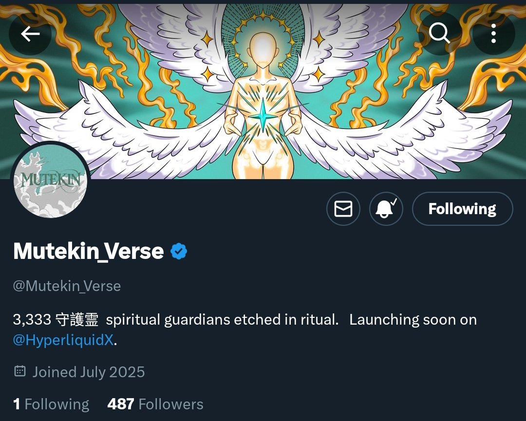View the angel banner header image
Image resolution: width=526 pixels, height=421 pixels.
[263, 91]
